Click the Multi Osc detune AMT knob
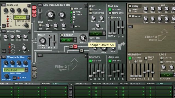 [x=26, y=25]
